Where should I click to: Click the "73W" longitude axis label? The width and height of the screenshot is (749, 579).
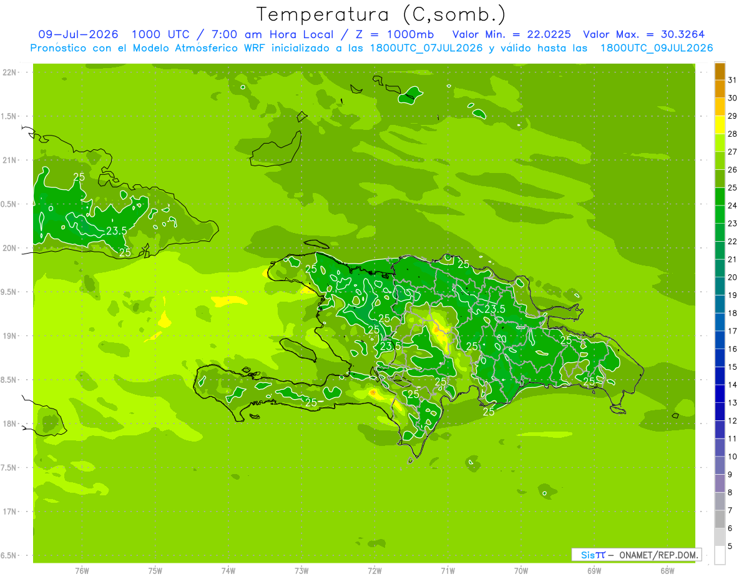pos(301,571)
